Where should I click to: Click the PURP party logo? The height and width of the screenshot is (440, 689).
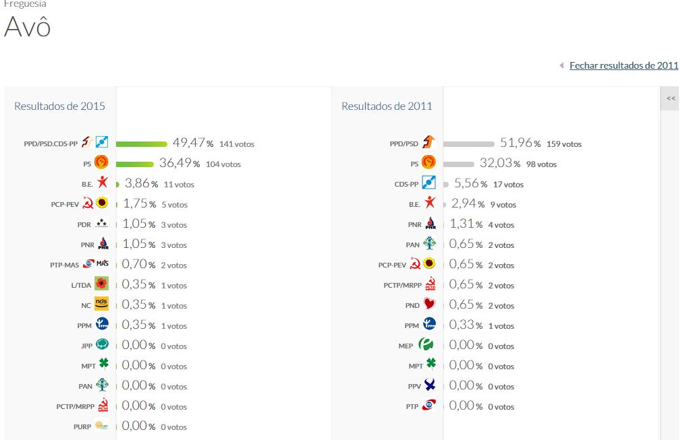tap(101, 426)
